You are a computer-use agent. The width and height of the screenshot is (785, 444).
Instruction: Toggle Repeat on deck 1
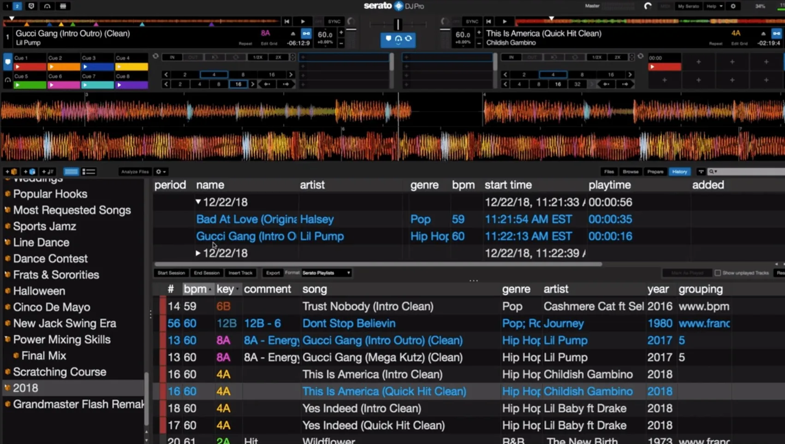[245, 43]
